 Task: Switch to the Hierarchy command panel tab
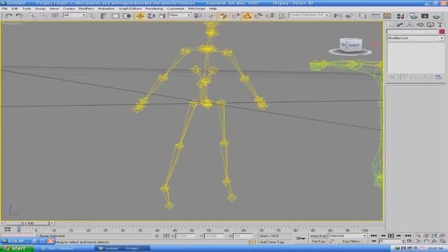pos(409,25)
